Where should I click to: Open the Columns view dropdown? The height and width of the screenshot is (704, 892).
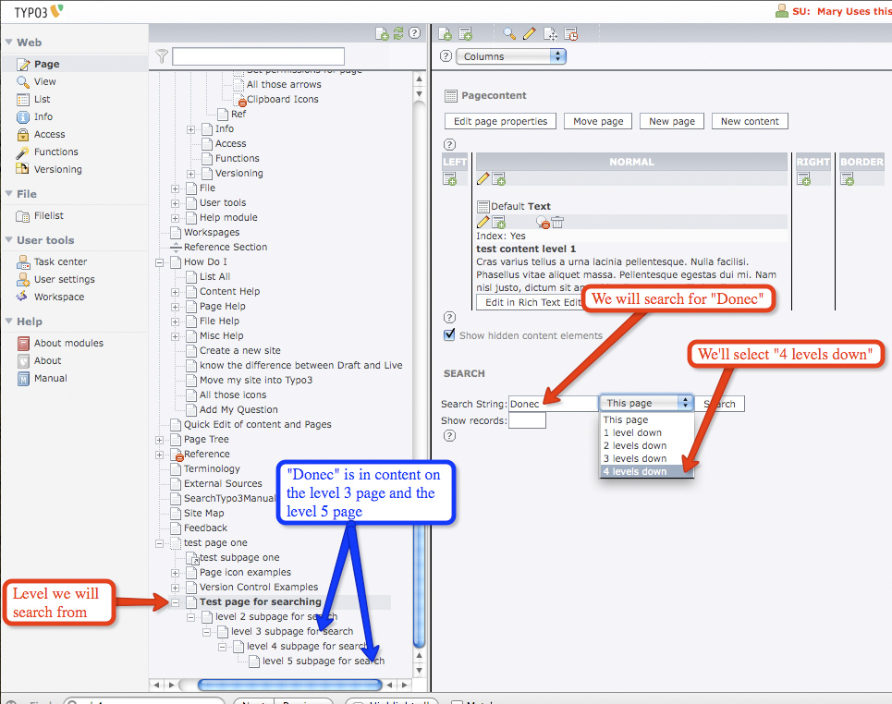tap(510, 56)
